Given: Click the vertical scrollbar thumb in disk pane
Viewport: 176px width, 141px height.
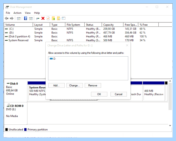Looking at the screenshot, I should coord(170,96).
